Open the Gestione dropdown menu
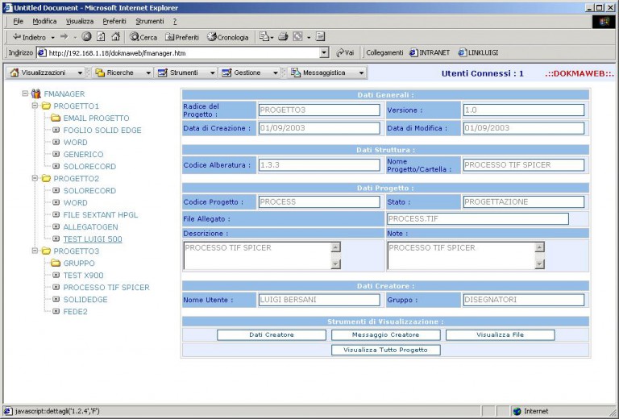The height and width of the screenshot is (419, 619). click(250, 73)
